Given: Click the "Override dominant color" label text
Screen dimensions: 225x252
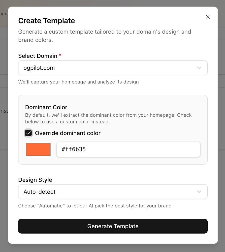Looking at the screenshot, I should (68, 133).
